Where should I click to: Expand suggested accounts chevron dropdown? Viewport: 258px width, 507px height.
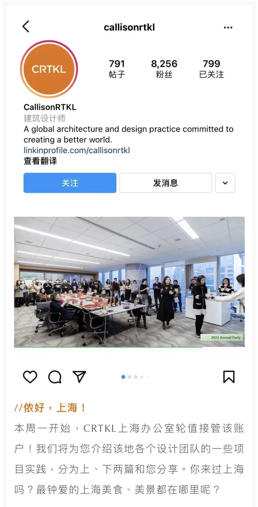(x=225, y=183)
